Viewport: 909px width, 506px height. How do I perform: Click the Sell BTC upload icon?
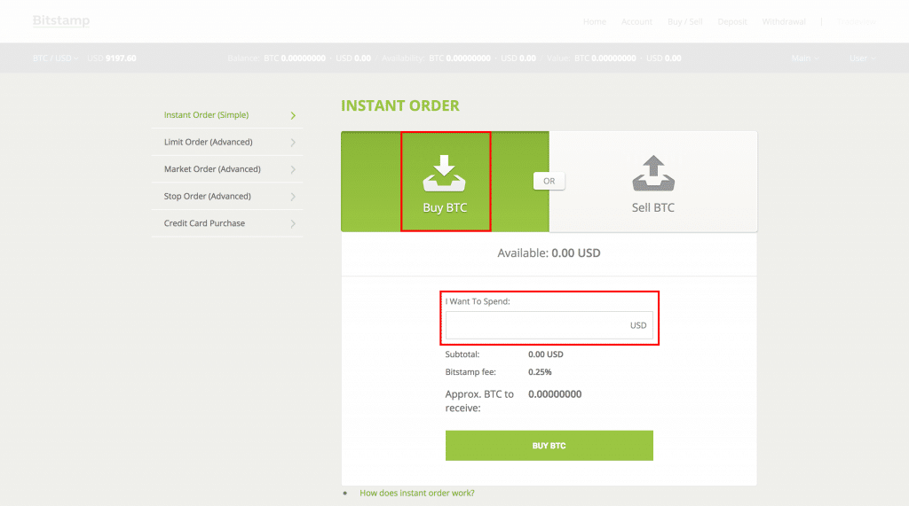[653, 173]
